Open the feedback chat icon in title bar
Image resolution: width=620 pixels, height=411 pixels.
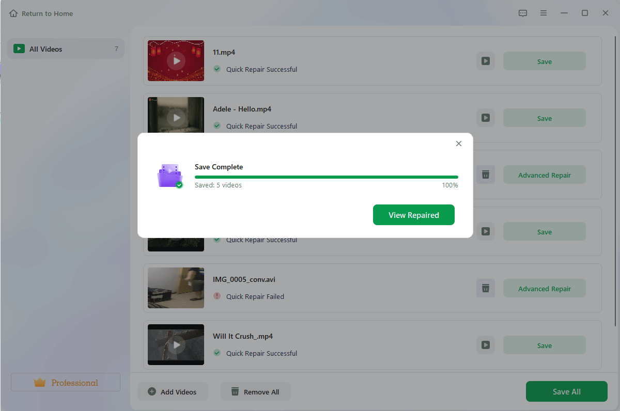(523, 13)
